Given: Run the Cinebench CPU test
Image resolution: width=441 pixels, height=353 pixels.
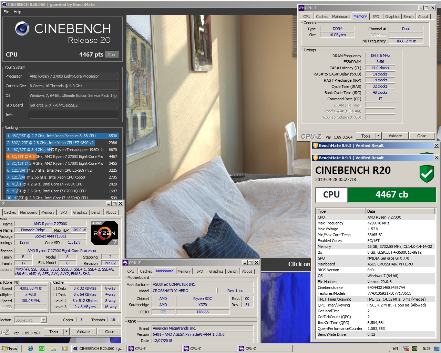Looking at the screenshot, I should 112,54.
